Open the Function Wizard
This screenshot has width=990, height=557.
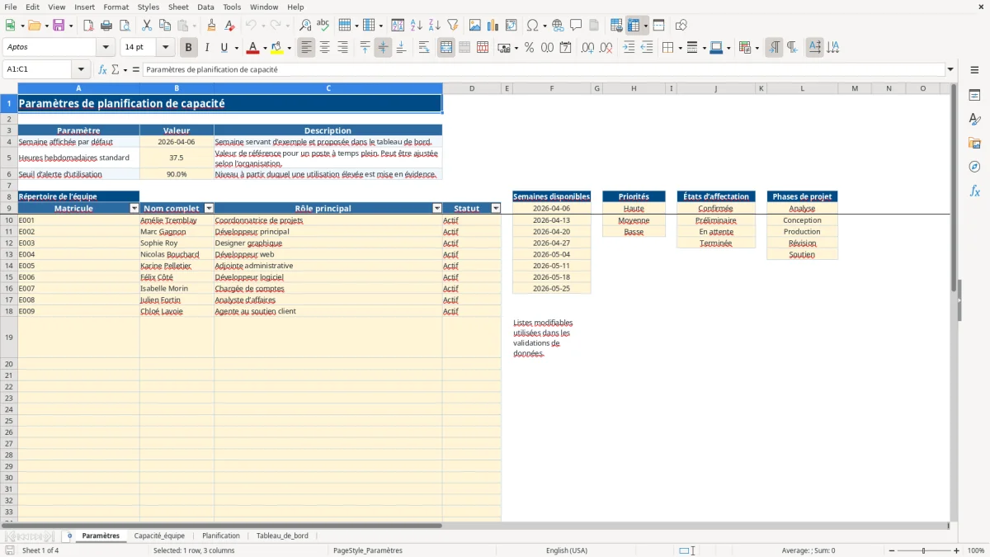[103, 69]
